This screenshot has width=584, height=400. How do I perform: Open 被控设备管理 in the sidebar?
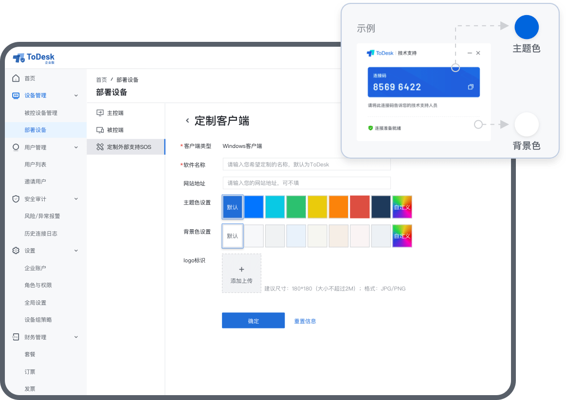(41, 113)
